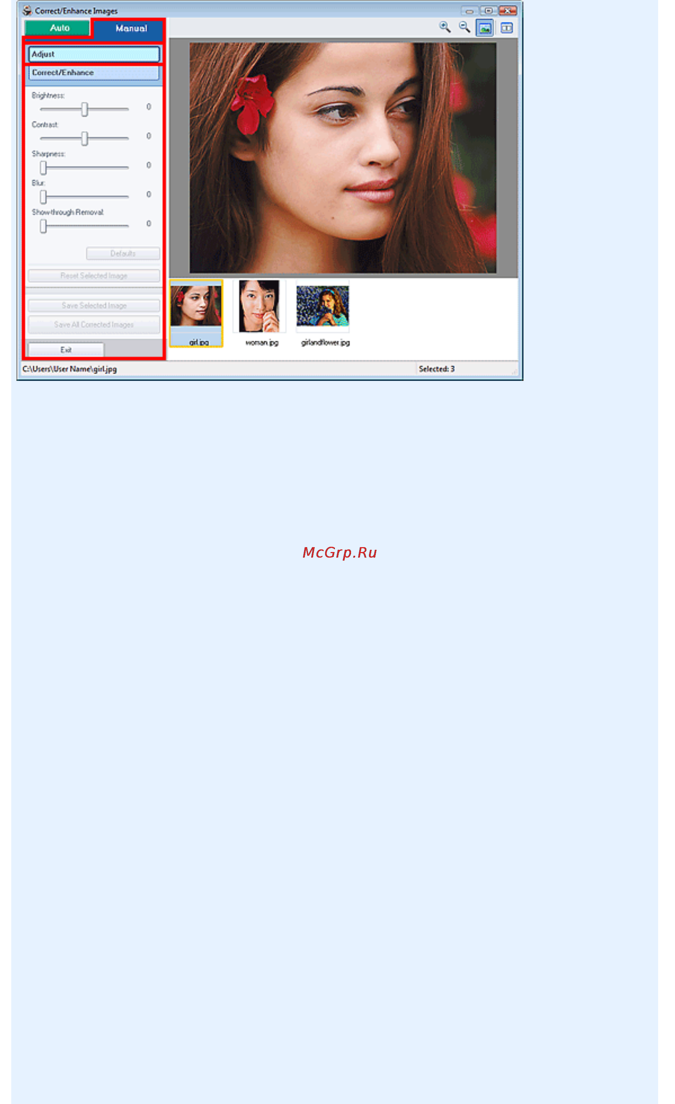Click the Exit button
This screenshot has height=1104, width=675.
click(66, 349)
